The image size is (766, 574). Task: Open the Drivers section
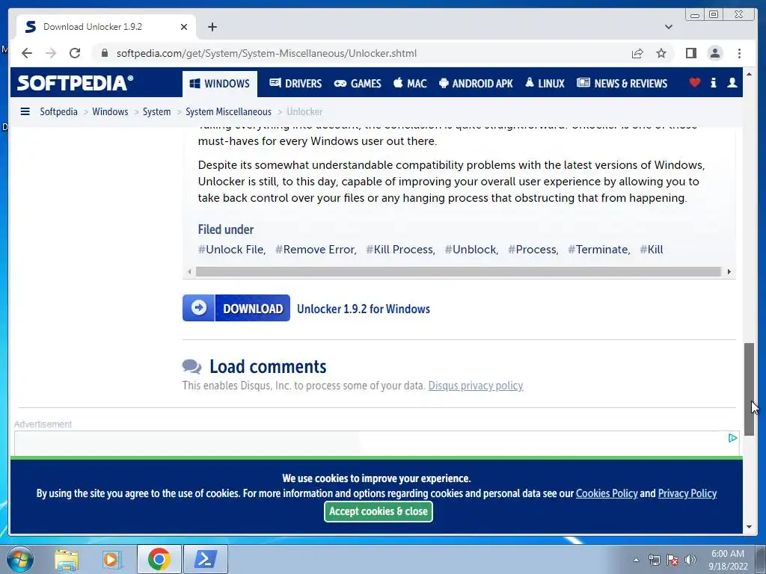point(295,84)
